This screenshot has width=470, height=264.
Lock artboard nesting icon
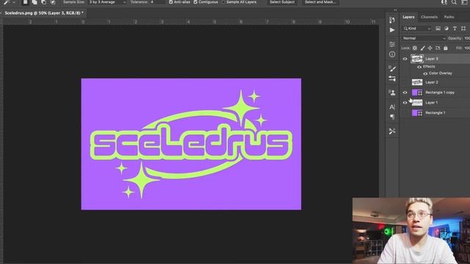pyautogui.click(x=438, y=48)
